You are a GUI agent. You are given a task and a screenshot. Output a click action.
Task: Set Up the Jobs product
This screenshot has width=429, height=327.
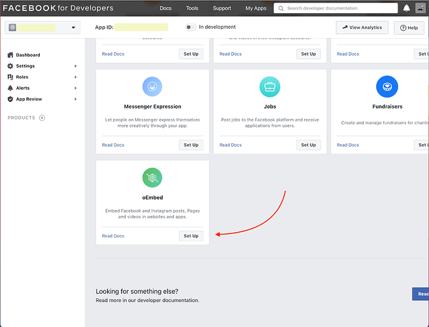pyautogui.click(x=309, y=145)
